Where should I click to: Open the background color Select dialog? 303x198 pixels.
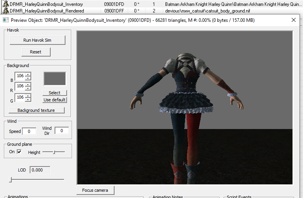coord(55,93)
